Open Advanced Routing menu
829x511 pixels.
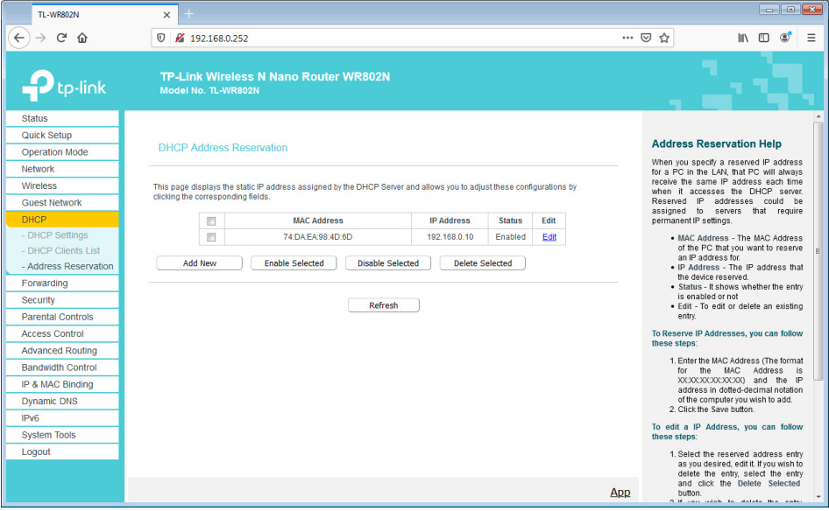pos(62,351)
